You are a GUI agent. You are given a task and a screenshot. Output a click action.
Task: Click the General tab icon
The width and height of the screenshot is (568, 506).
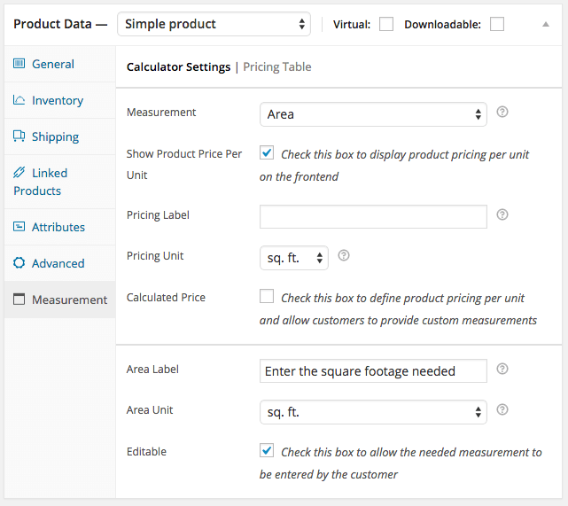click(19, 64)
